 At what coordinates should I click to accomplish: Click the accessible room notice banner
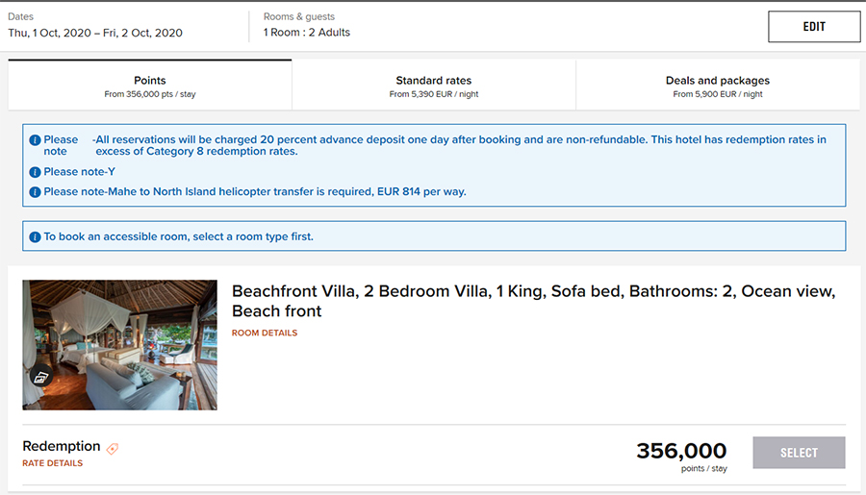pos(434,236)
